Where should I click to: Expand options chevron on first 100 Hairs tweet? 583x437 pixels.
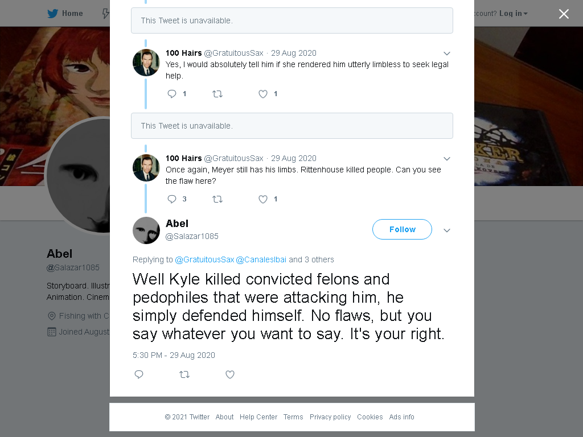pos(447,53)
